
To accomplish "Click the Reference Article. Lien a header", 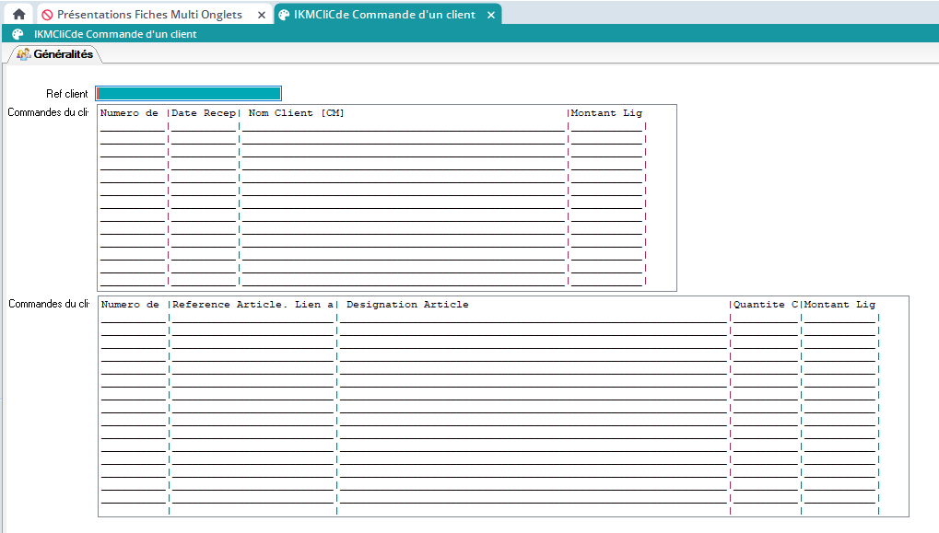I will tap(252, 305).
